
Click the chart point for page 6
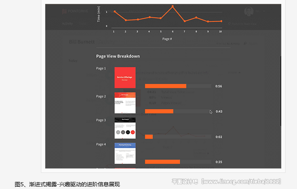point(173,6)
